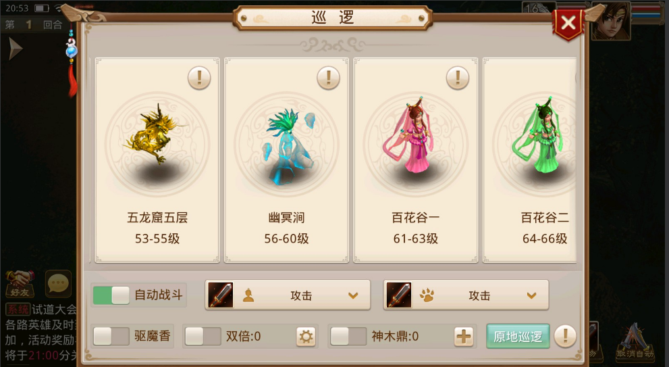669x367 pixels.
Task: Open help icon beside 原地巡逻
Action: [x=565, y=336]
